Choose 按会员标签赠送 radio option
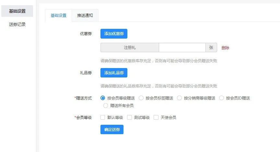The width and height of the screenshot is (280, 152). (141, 98)
